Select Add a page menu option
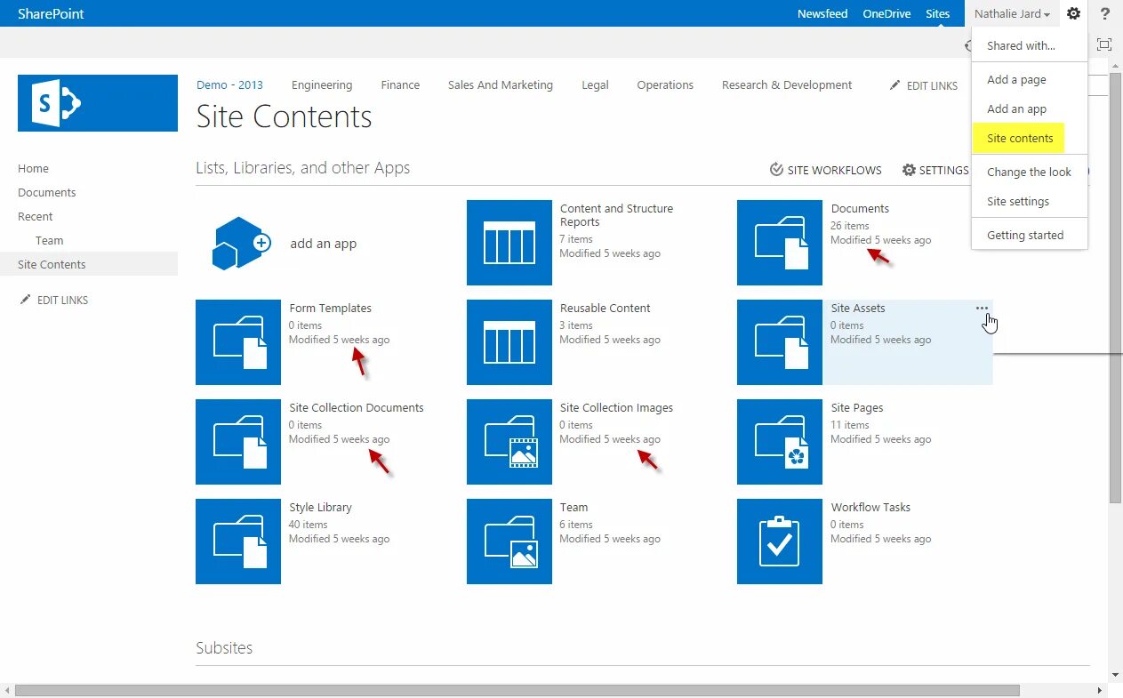The width and height of the screenshot is (1123, 698). pos(1016,79)
